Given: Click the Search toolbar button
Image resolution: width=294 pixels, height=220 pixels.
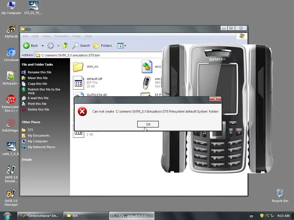Looking at the screenshot, I should tap(81, 46).
